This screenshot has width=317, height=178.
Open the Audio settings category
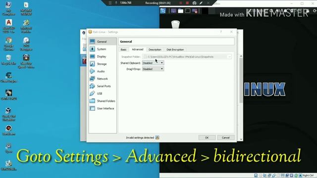[103, 71]
